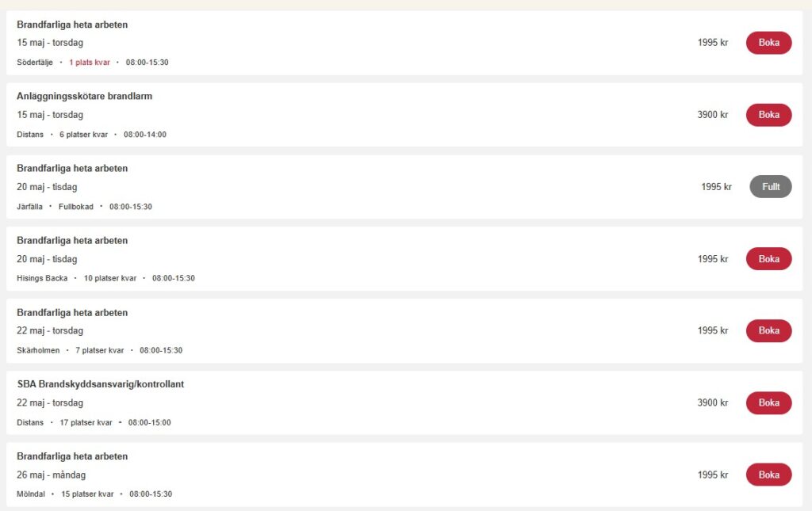Image resolution: width=812 pixels, height=511 pixels.
Task: Open the Anläggningsskötare brandlarm course title
Action: click(x=84, y=96)
